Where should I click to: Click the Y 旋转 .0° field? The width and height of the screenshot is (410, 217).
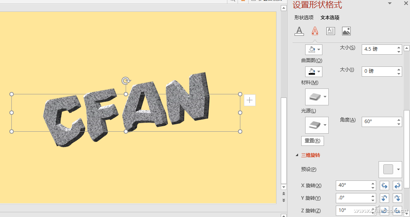[x=353, y=198]
